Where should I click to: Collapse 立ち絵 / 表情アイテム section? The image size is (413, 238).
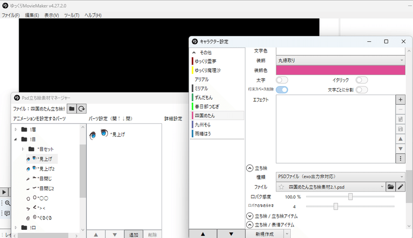coord(250,225)
